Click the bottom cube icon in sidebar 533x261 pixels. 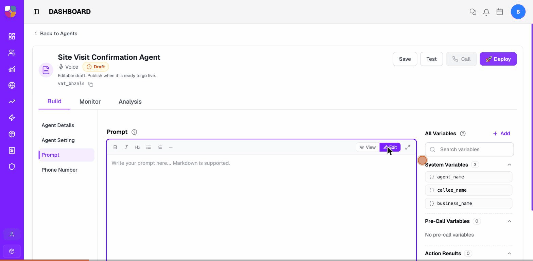click(12, 251)
